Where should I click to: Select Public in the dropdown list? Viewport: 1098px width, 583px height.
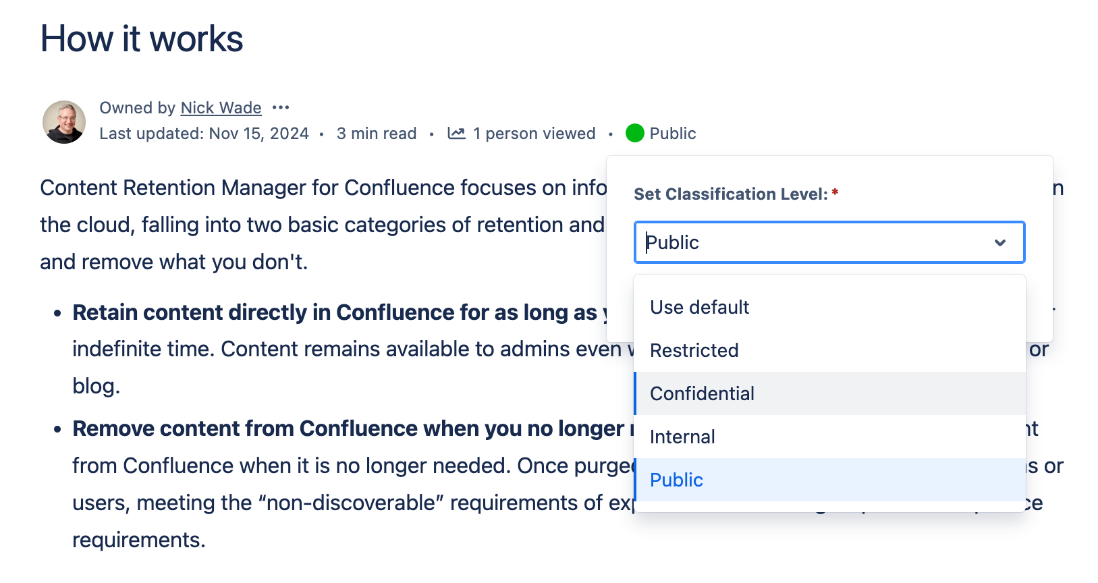point(676,480)
